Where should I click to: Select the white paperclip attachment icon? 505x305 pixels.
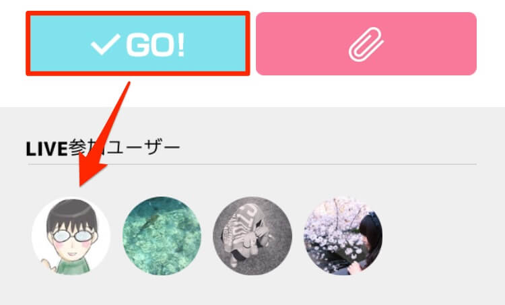click(366, 44)
